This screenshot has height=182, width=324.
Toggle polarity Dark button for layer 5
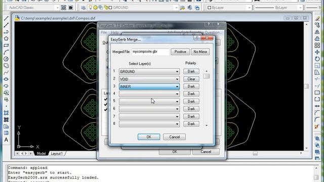point(191,101)
